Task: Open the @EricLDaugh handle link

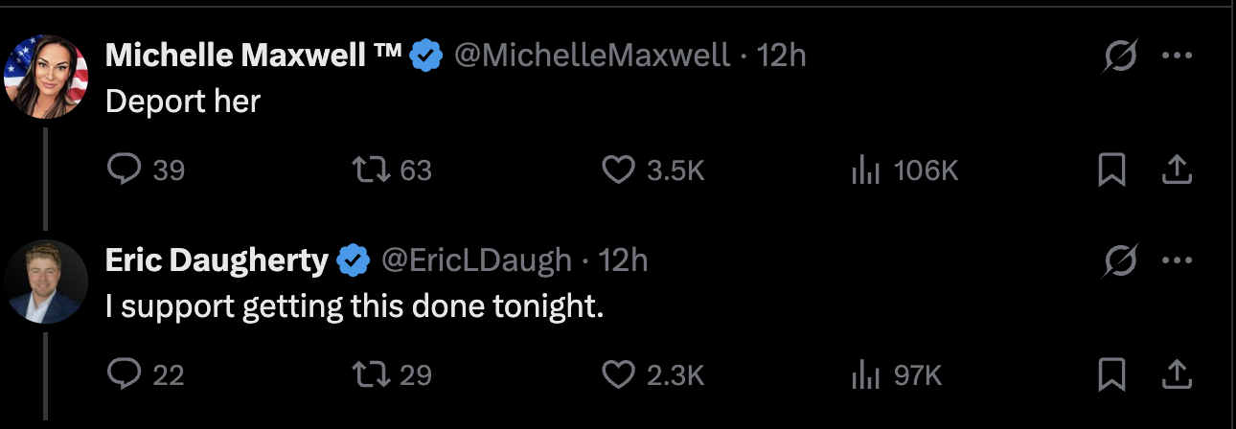Action: click(477, 260)
